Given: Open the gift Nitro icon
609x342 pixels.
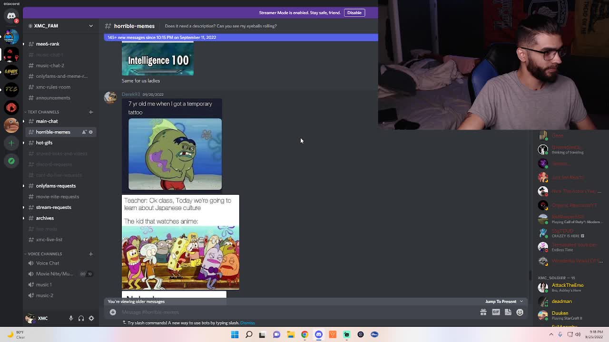Looking at the screenshot, I should point(483,312).
